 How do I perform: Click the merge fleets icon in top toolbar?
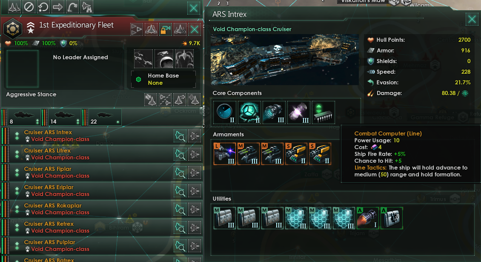[14, 7]
